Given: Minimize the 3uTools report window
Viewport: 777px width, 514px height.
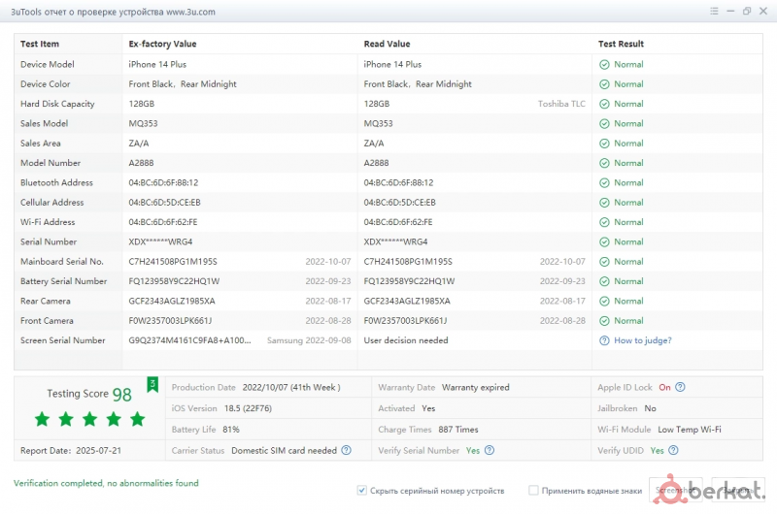Looking at the screenshot, I should [x=730, y=11].
